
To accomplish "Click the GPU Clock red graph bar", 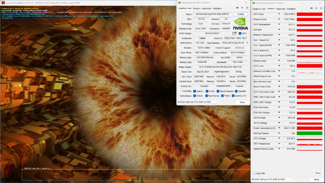I will tap(309, 14).
